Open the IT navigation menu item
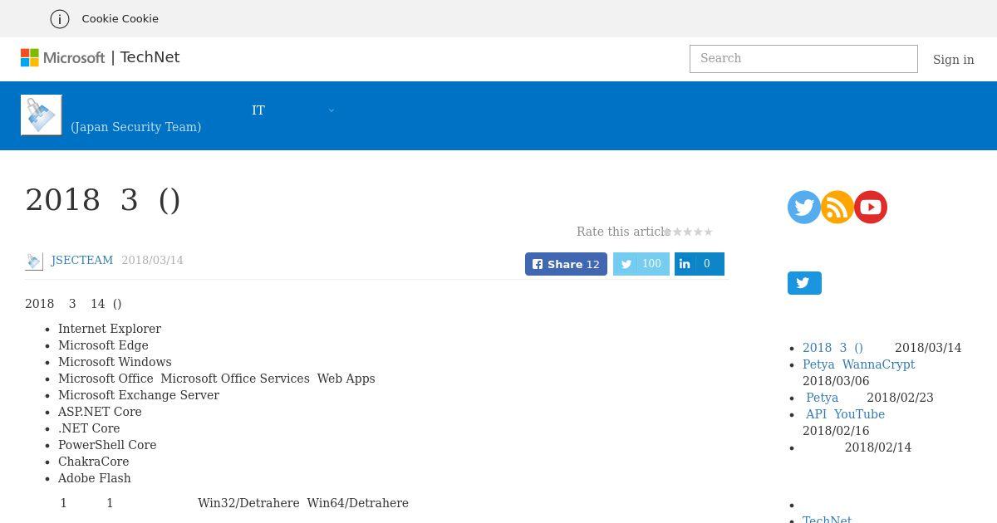Image resolution: width=997 pixels, height=523 pixels. coord(258,110)
